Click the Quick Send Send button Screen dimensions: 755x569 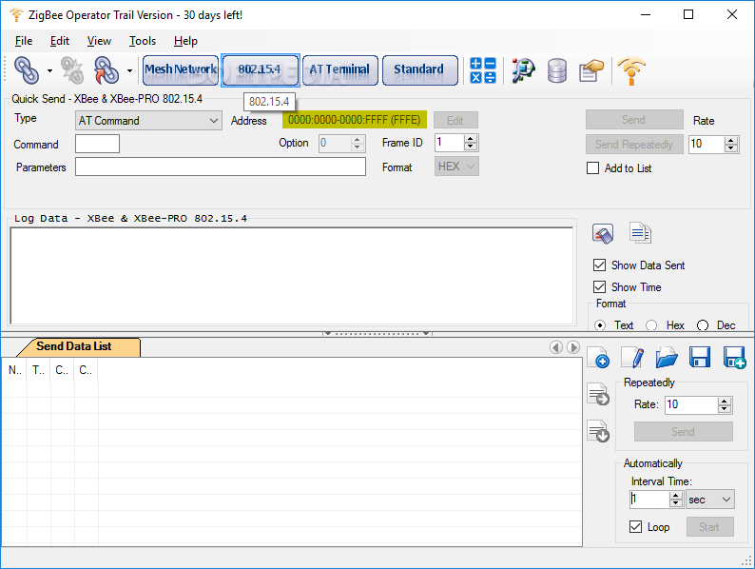click(x=634, y=120)
